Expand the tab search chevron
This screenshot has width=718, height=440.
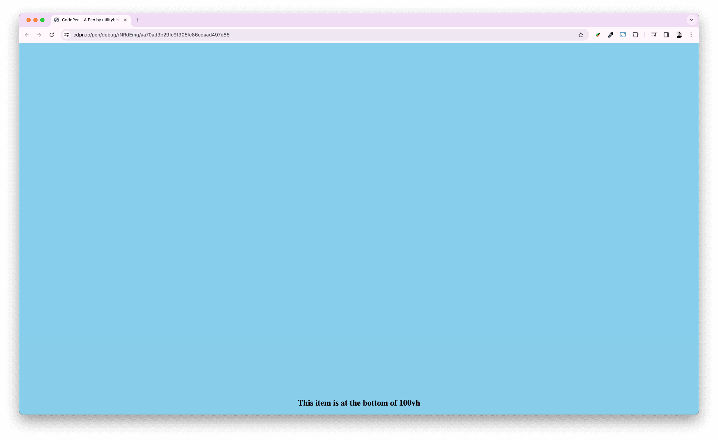point(692,20)
